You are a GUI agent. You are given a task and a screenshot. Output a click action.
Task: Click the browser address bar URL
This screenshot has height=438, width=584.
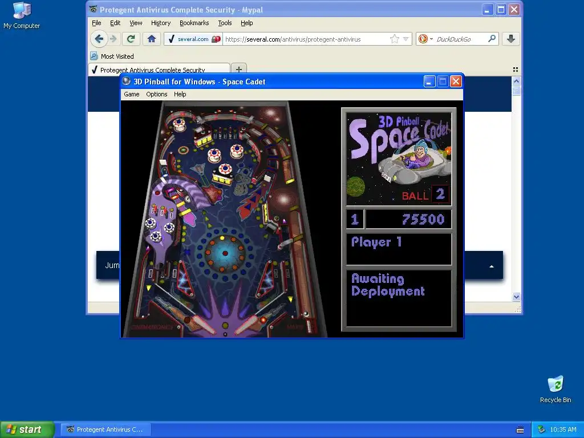tap(293, 39)
